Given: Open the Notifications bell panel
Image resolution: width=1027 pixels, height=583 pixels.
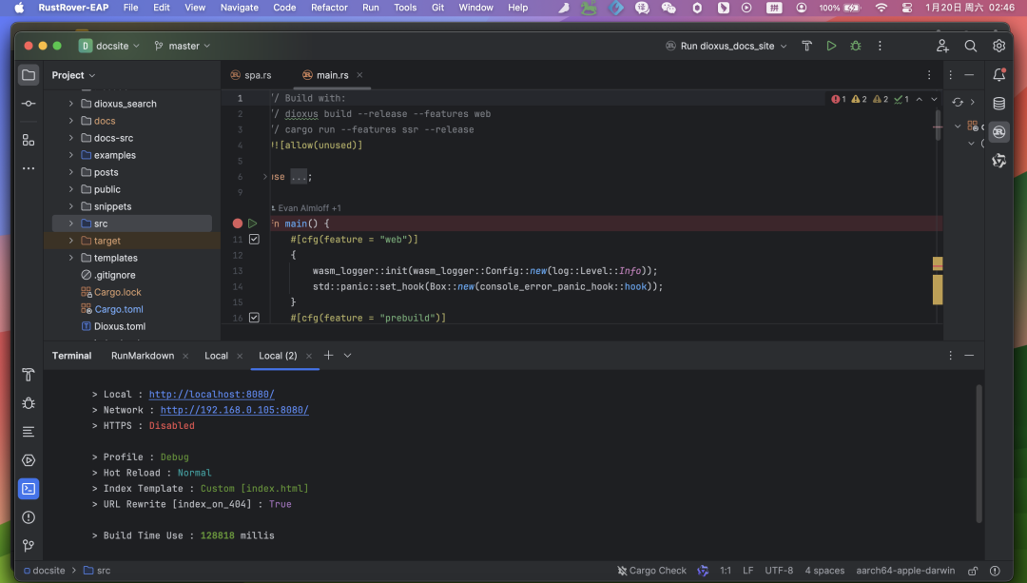Looking at the screenshot, I should (998, 75).
